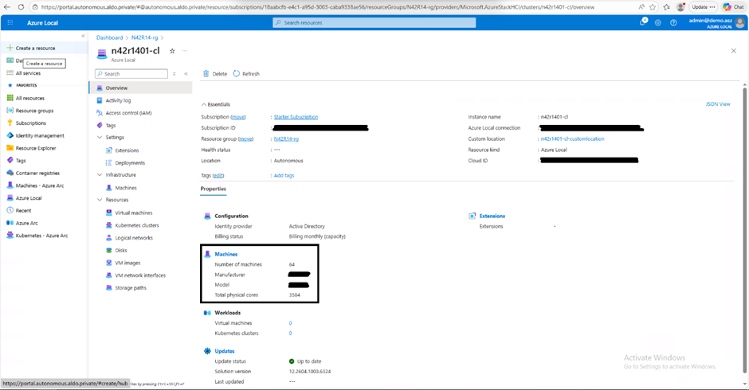This screenshot has height=390, width=749.
Task: Click the Kubernetes - Azure Arc icon
Action: coord(10,236)
